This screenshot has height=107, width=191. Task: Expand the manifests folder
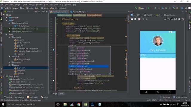pyautogui.click(x=7, y=18)
